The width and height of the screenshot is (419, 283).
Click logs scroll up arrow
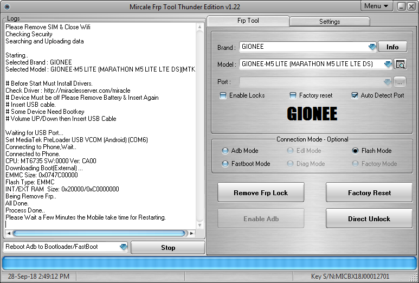coord(199,27)
